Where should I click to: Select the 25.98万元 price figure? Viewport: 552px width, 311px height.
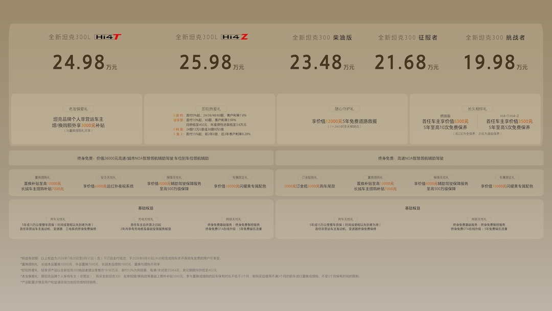click(x=212, y=62)
